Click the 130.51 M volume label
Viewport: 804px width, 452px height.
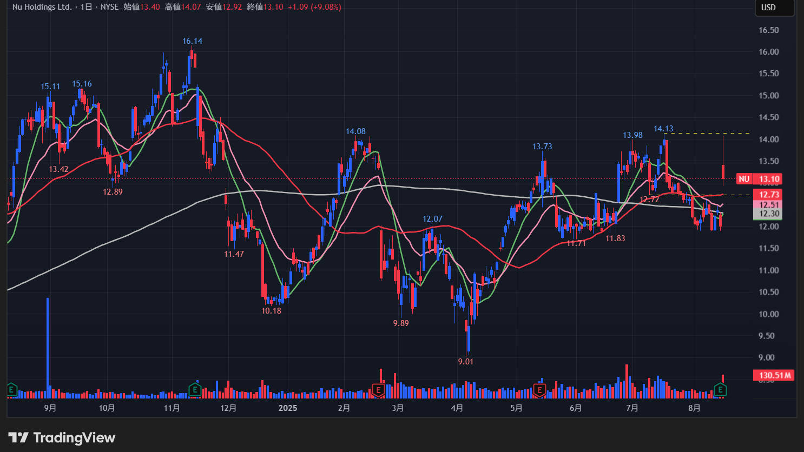coord(774,375)
